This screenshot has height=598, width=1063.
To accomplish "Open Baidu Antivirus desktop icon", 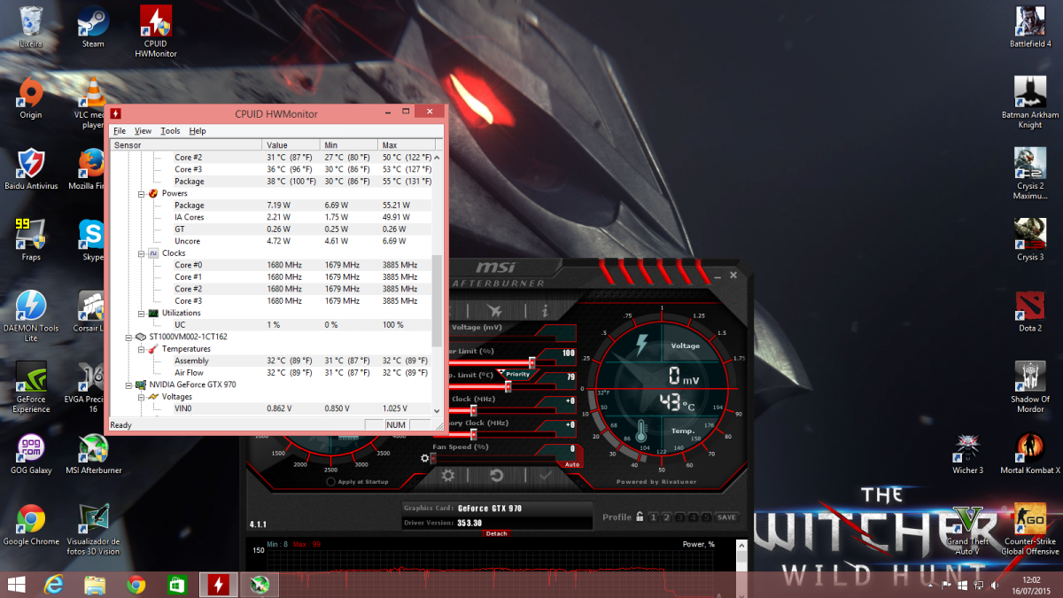I will click(x=31, y=169).
